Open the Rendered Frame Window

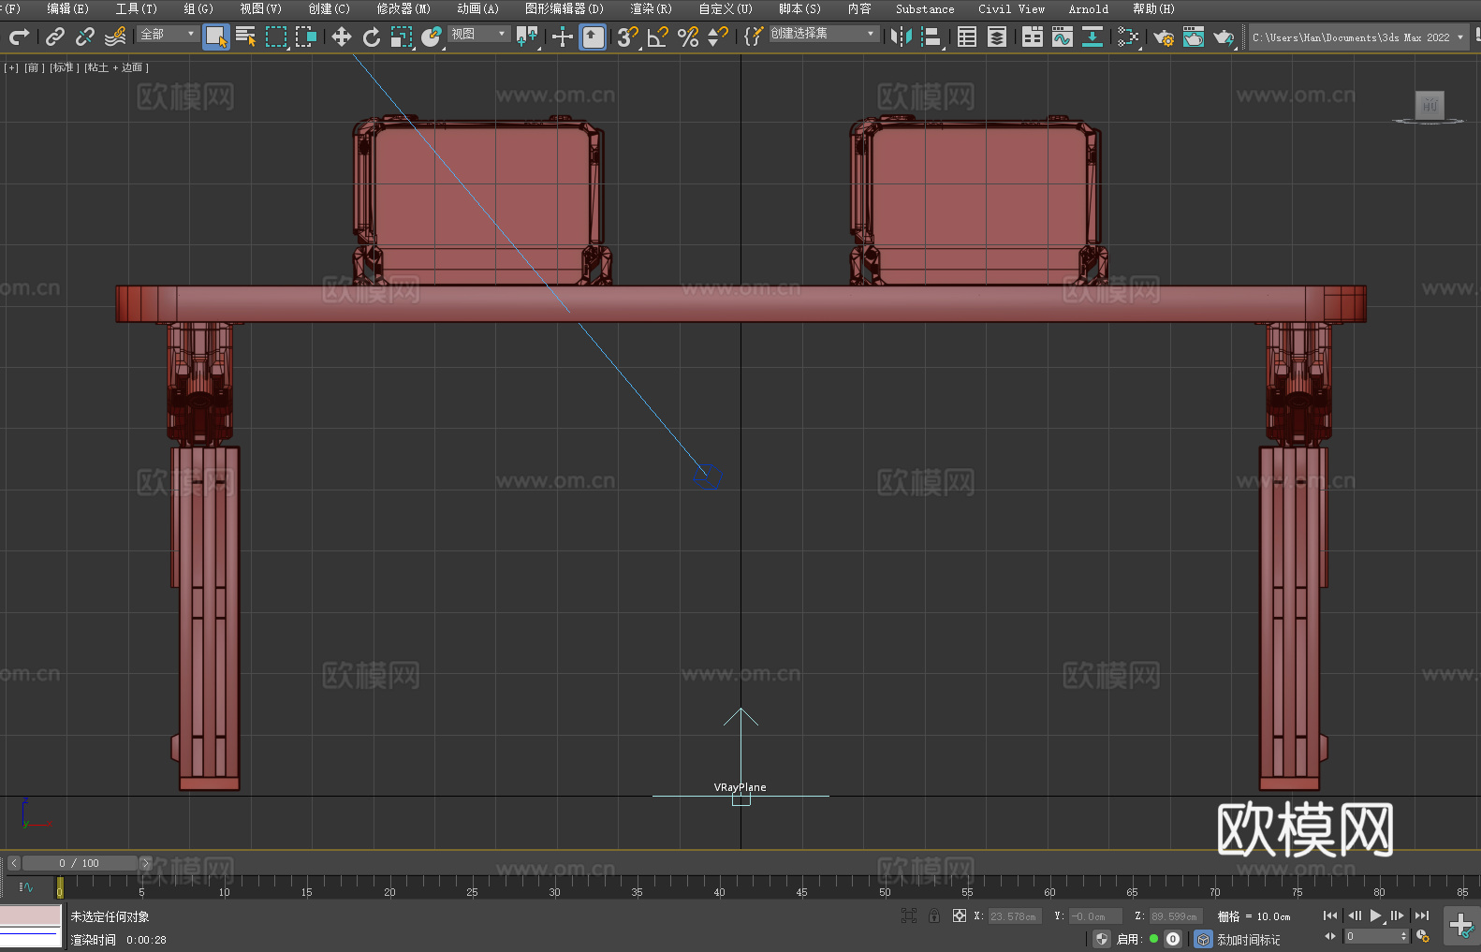tap(1194, 37)
